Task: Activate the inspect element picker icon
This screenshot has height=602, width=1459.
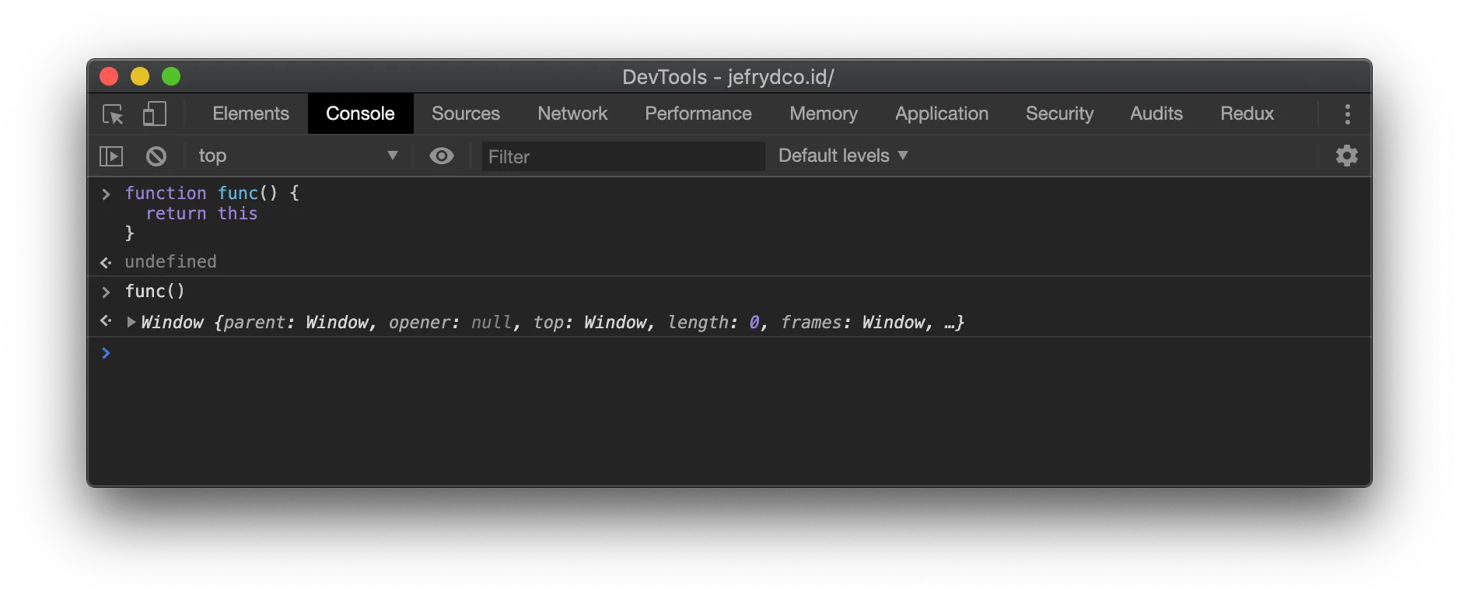Action: point(113,114)
